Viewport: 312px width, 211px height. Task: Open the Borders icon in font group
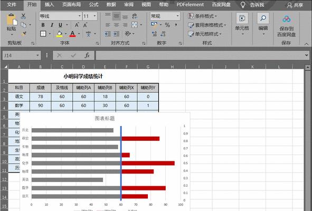pos(43,34)
